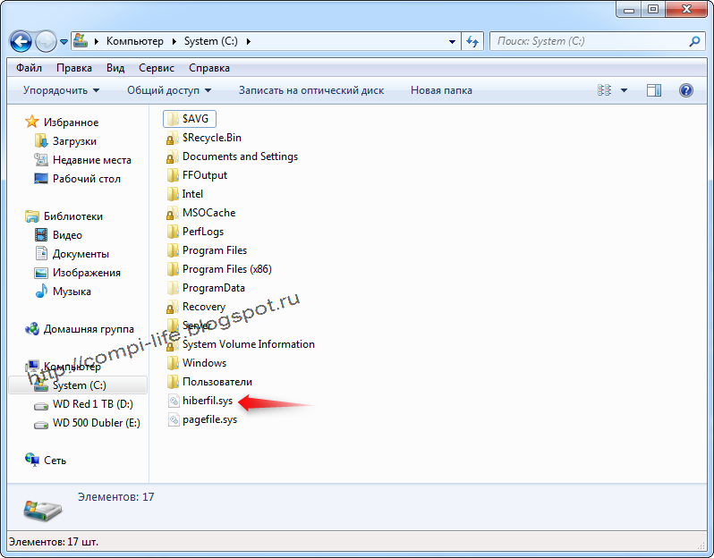Select the FFOutput folder
Screen dimensions: 714x558
205,175
